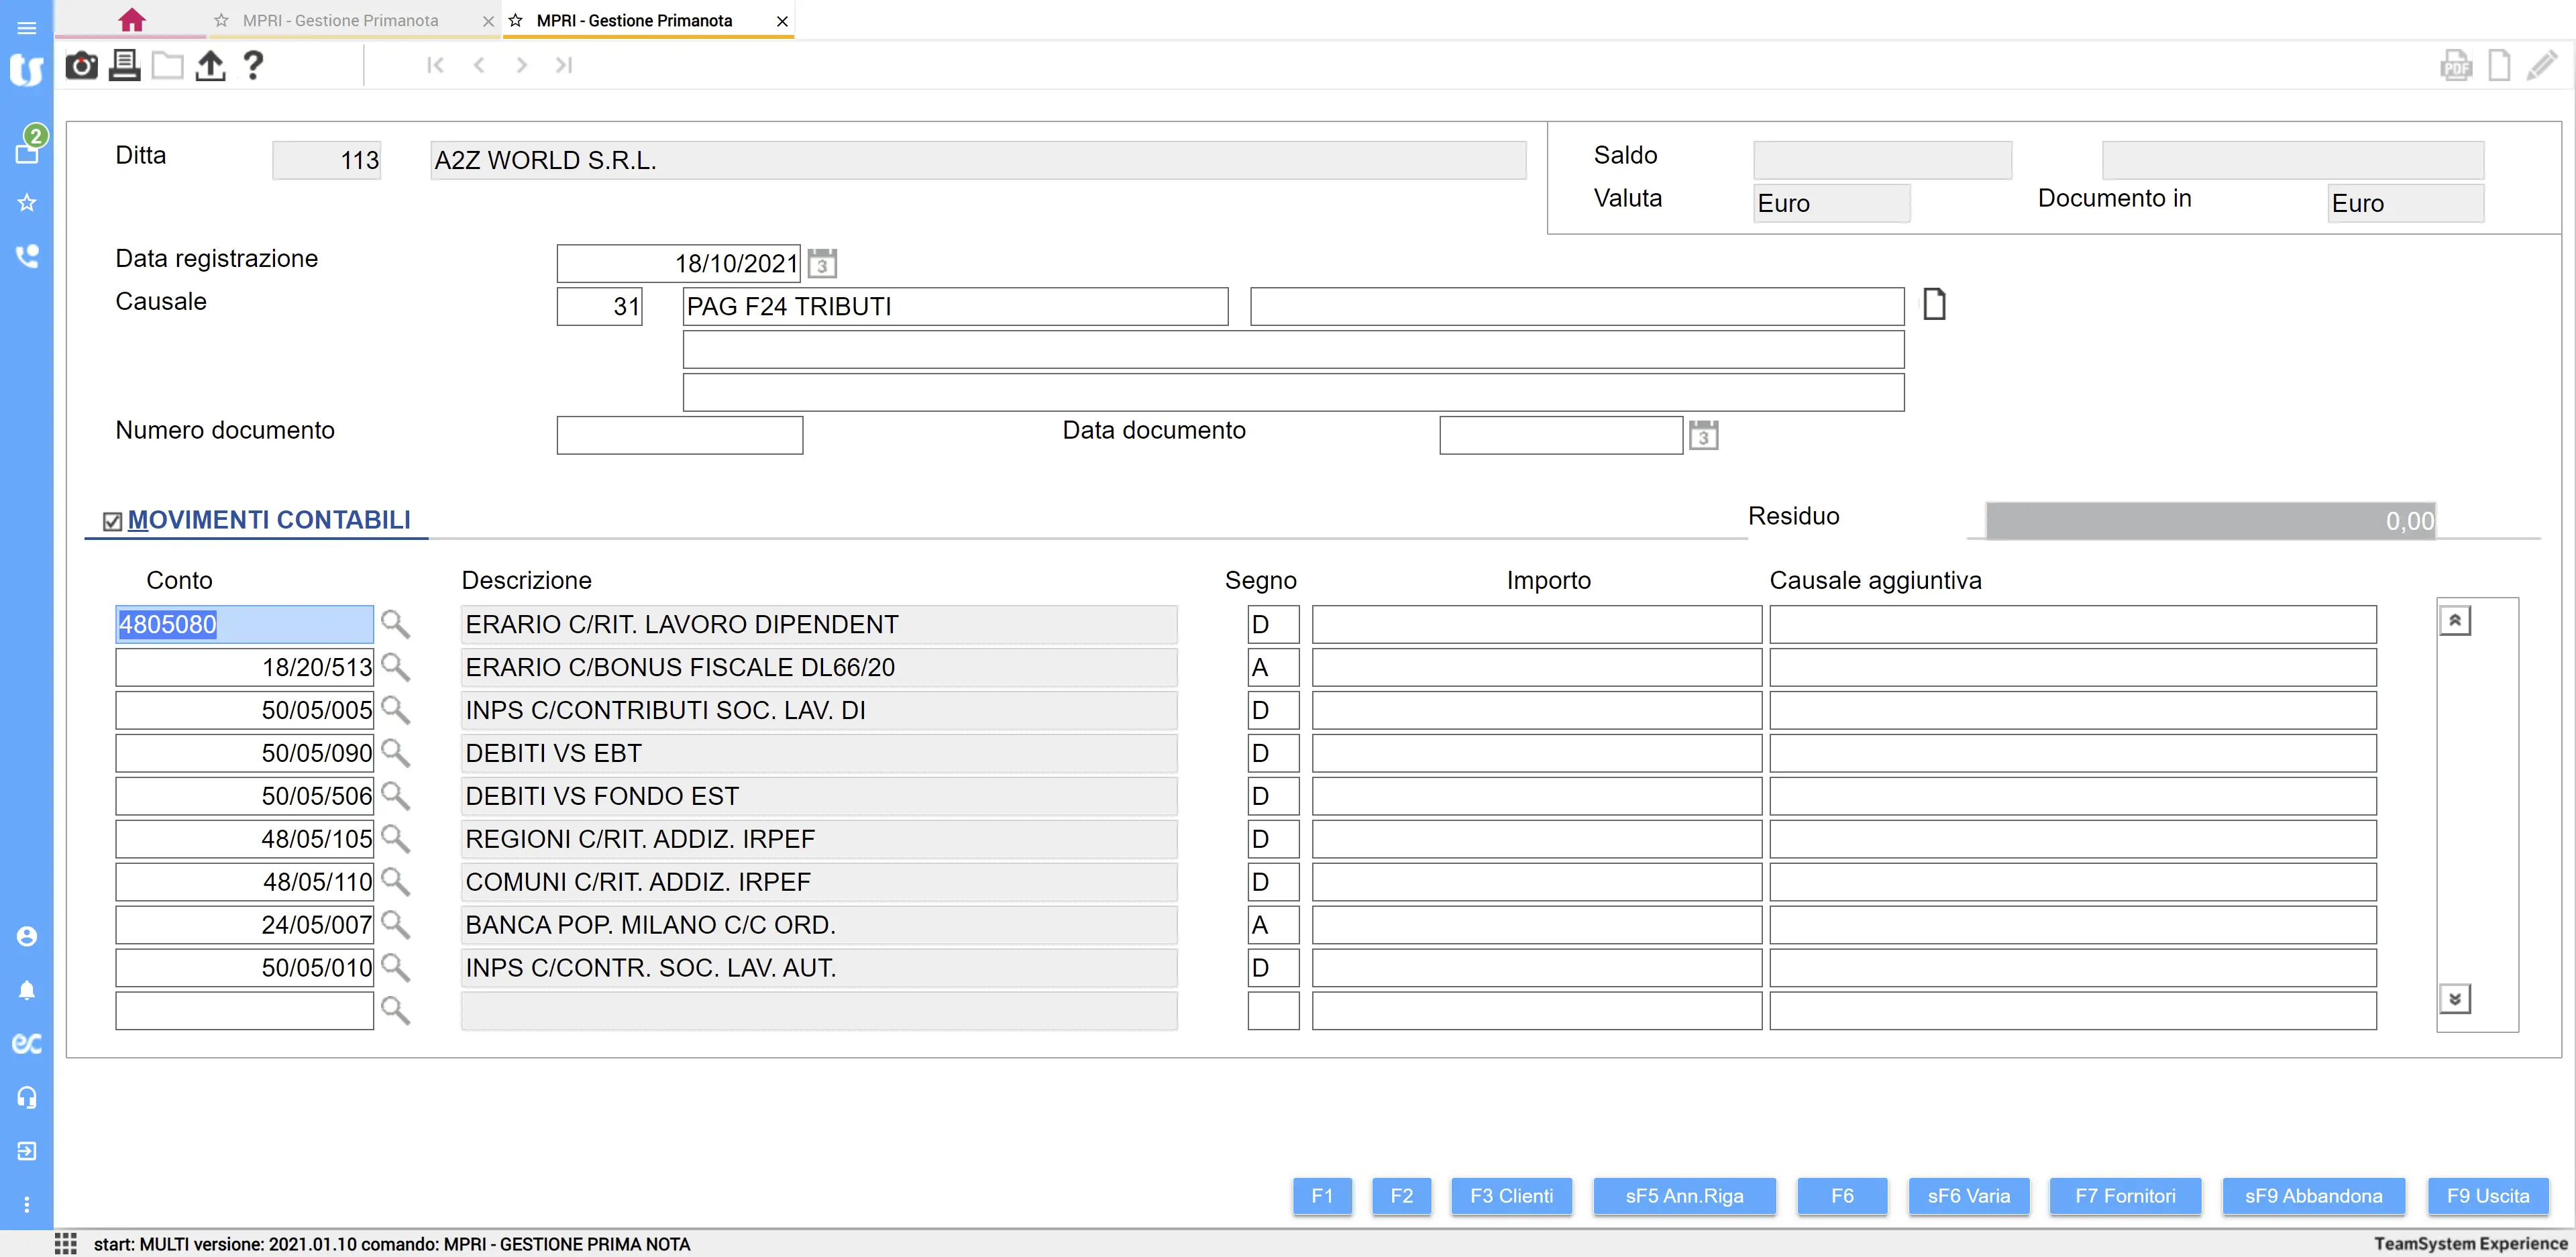Go to the last record navigation arrow
The image size is (2576, 1257).
pyautogui.click(x=564, y=66)
